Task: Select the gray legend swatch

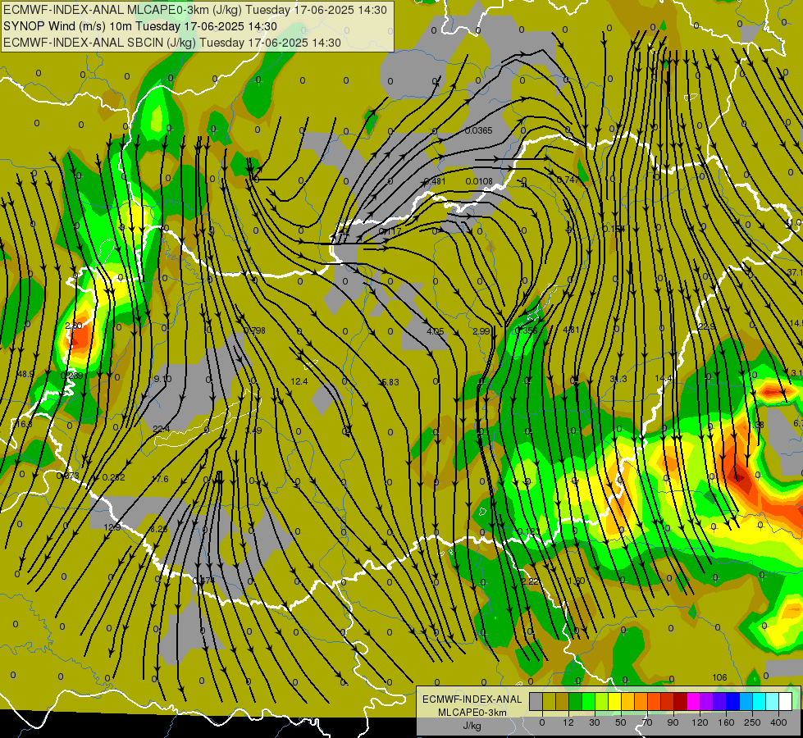Action: pyautogui.click(x=536, y=701)
